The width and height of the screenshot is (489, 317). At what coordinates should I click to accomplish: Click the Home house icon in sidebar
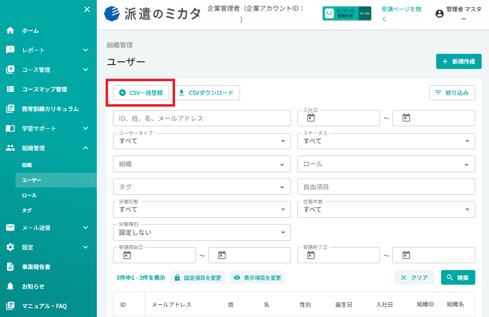(x=10, y=30)
